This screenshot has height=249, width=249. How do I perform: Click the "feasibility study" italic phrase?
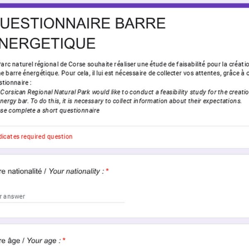[x=199, y=92]
